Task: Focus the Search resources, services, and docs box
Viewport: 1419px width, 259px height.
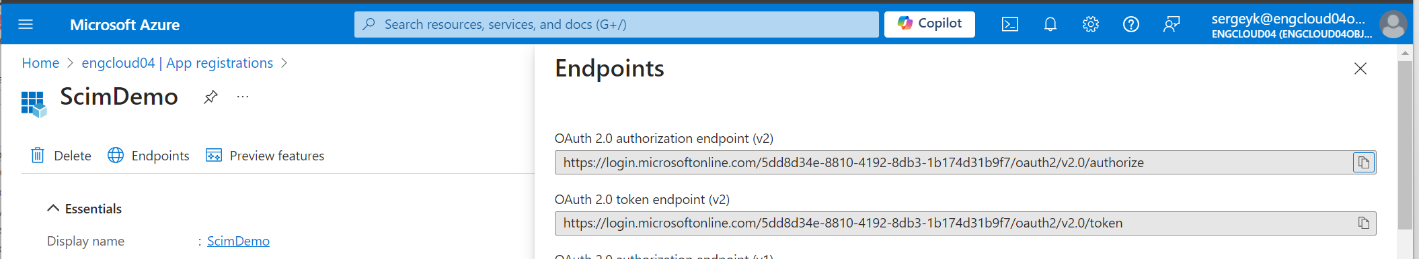Action: tap(616, 24)
